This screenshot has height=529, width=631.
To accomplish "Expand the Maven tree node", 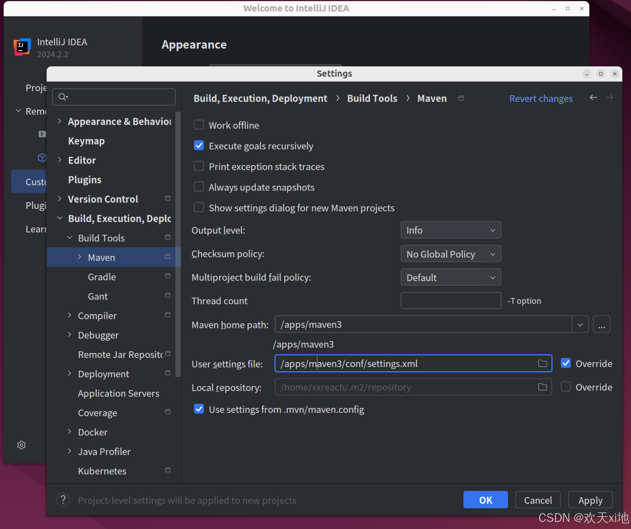I will pos(79,257).
